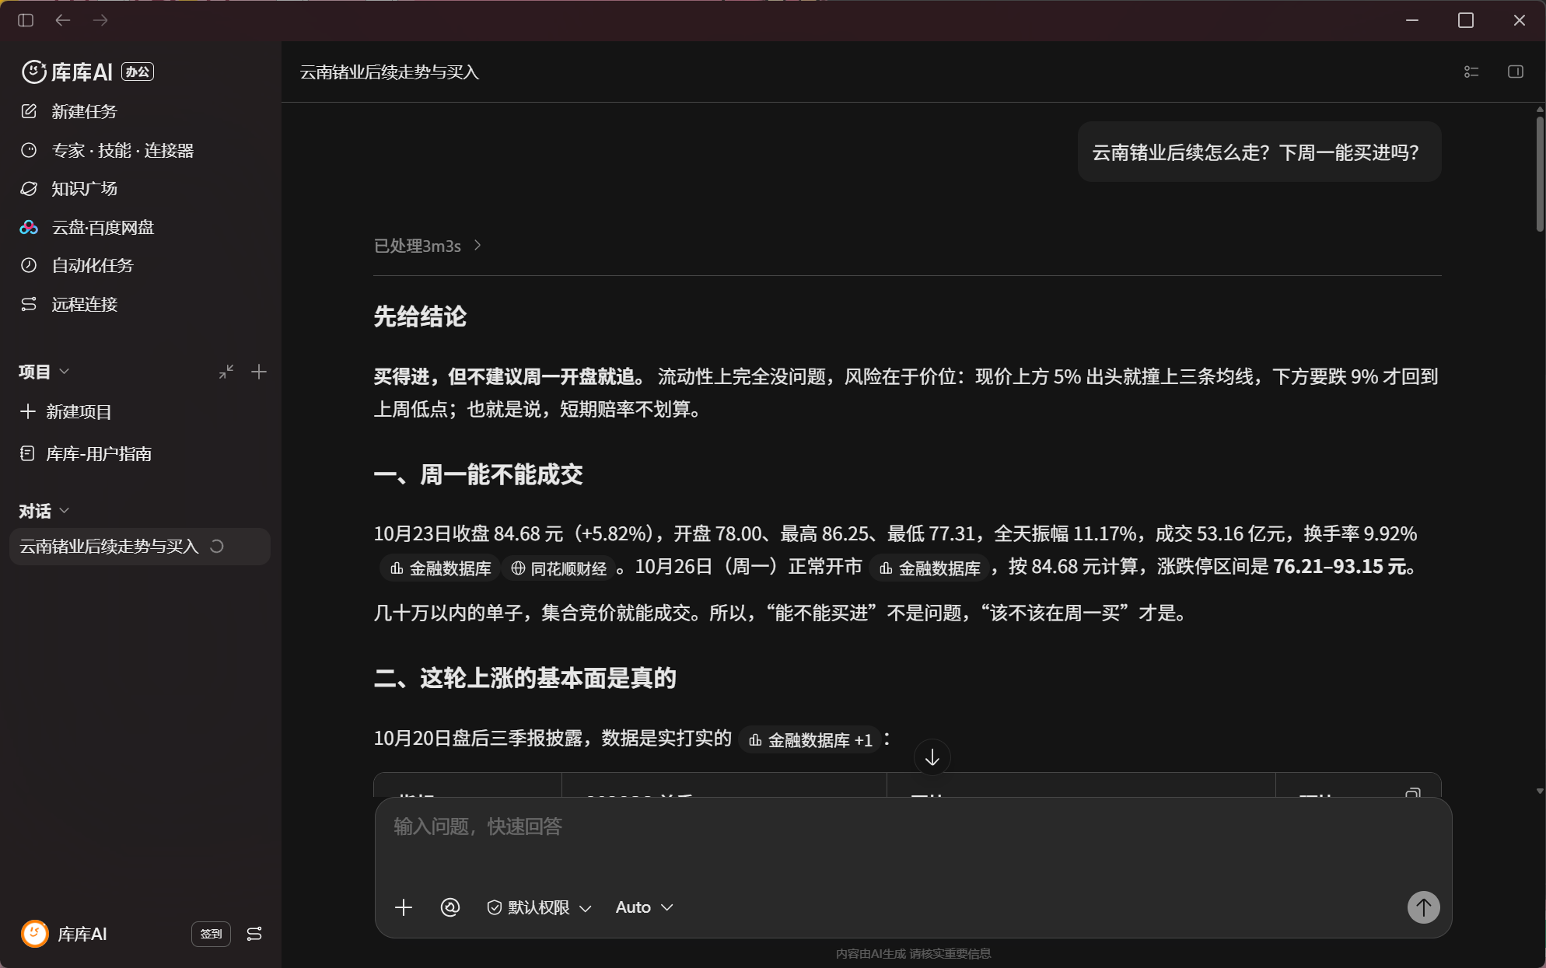Copy the table with the copy icon
The image size is (1546, 968).
click(x=1413, y=793)
